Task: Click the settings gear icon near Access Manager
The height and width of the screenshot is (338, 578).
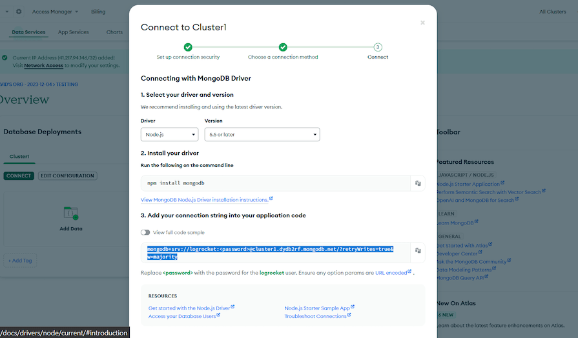Action: point(19,12)
